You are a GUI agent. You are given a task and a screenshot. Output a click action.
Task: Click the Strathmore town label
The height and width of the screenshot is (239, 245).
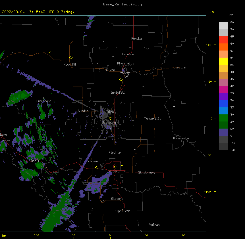pos(147,173)
